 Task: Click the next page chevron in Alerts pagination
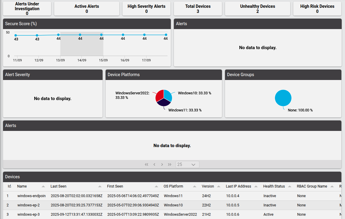162,164
